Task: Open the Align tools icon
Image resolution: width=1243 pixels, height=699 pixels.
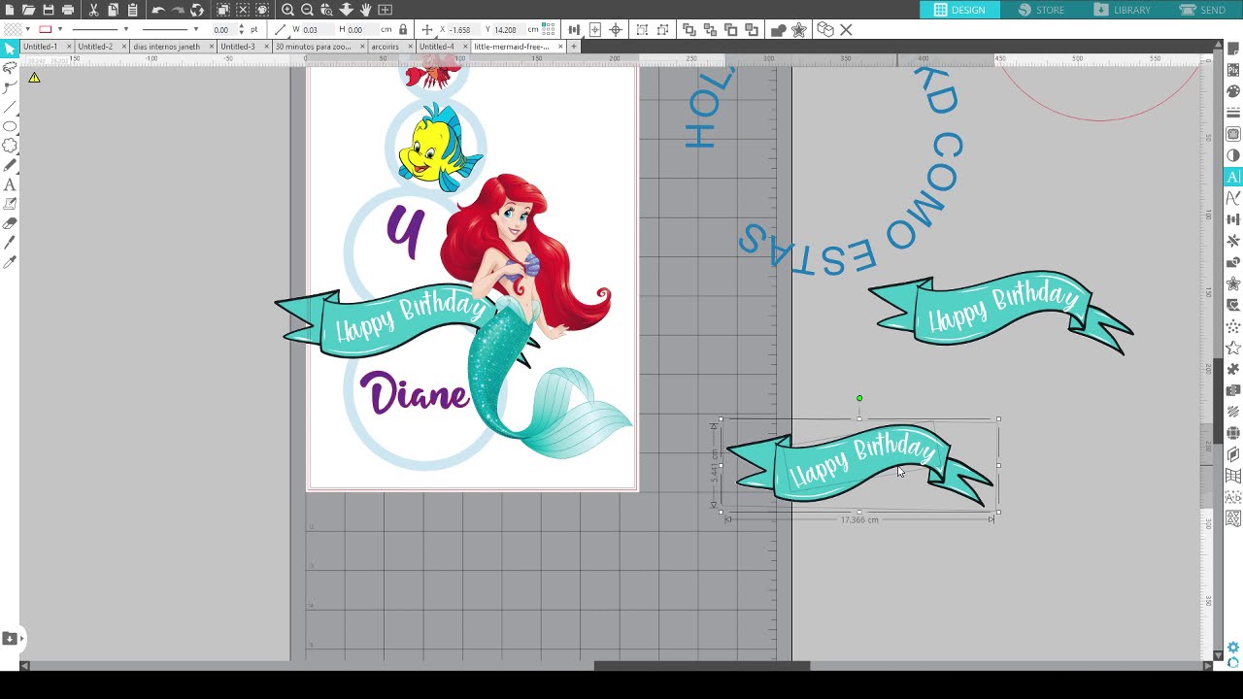Action: [x=574, y=30]
